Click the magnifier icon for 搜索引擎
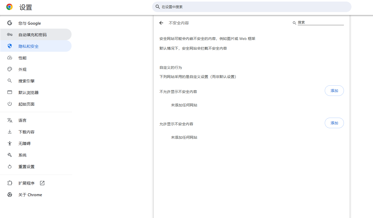Screen dimensions: 373x218 (10, 81)
